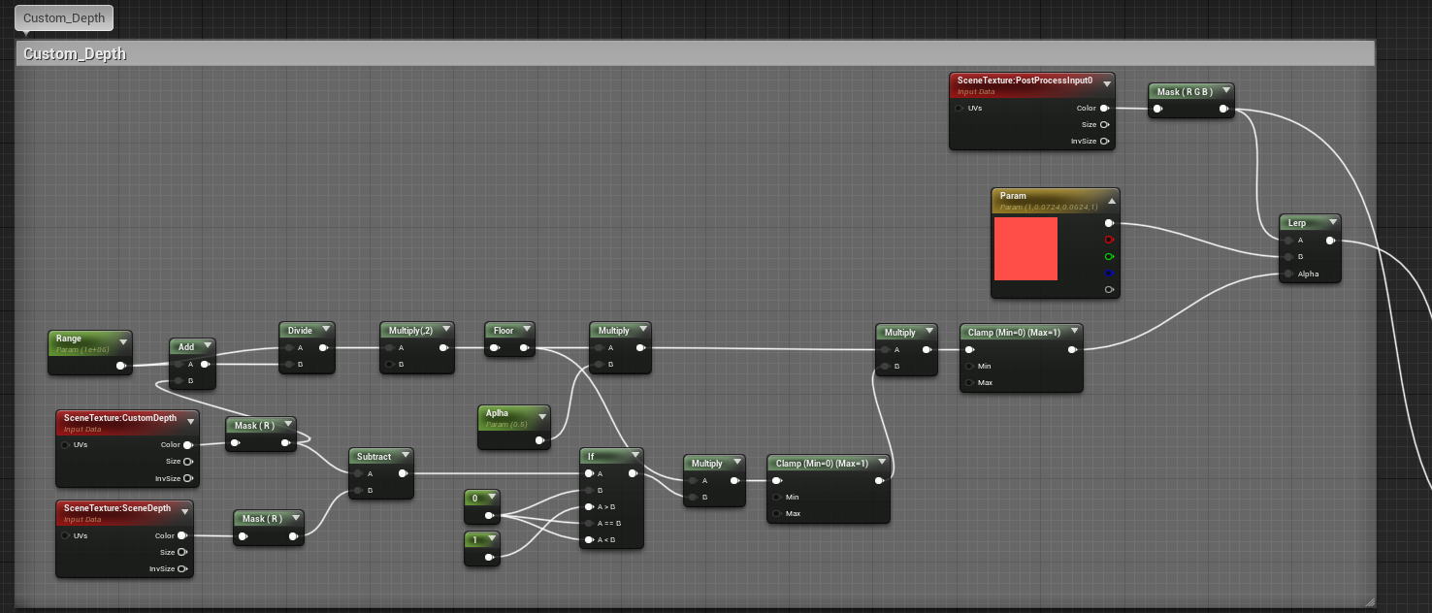Click the Size output pin on SceneTexture:PostProcessInput0
The image size is (1432, 613).
(1105, 125)
